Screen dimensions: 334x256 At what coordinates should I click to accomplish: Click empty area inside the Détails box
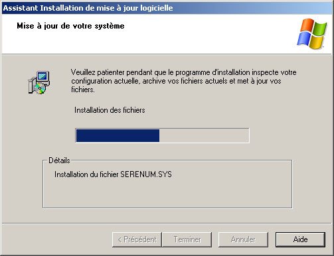click(x=167, y=194)
